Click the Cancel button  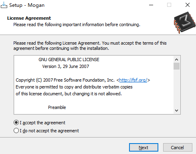tap(178, 148)
